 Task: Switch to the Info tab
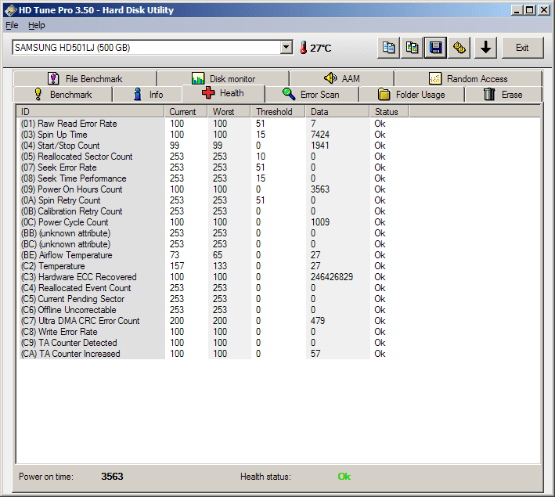point(148,95)
